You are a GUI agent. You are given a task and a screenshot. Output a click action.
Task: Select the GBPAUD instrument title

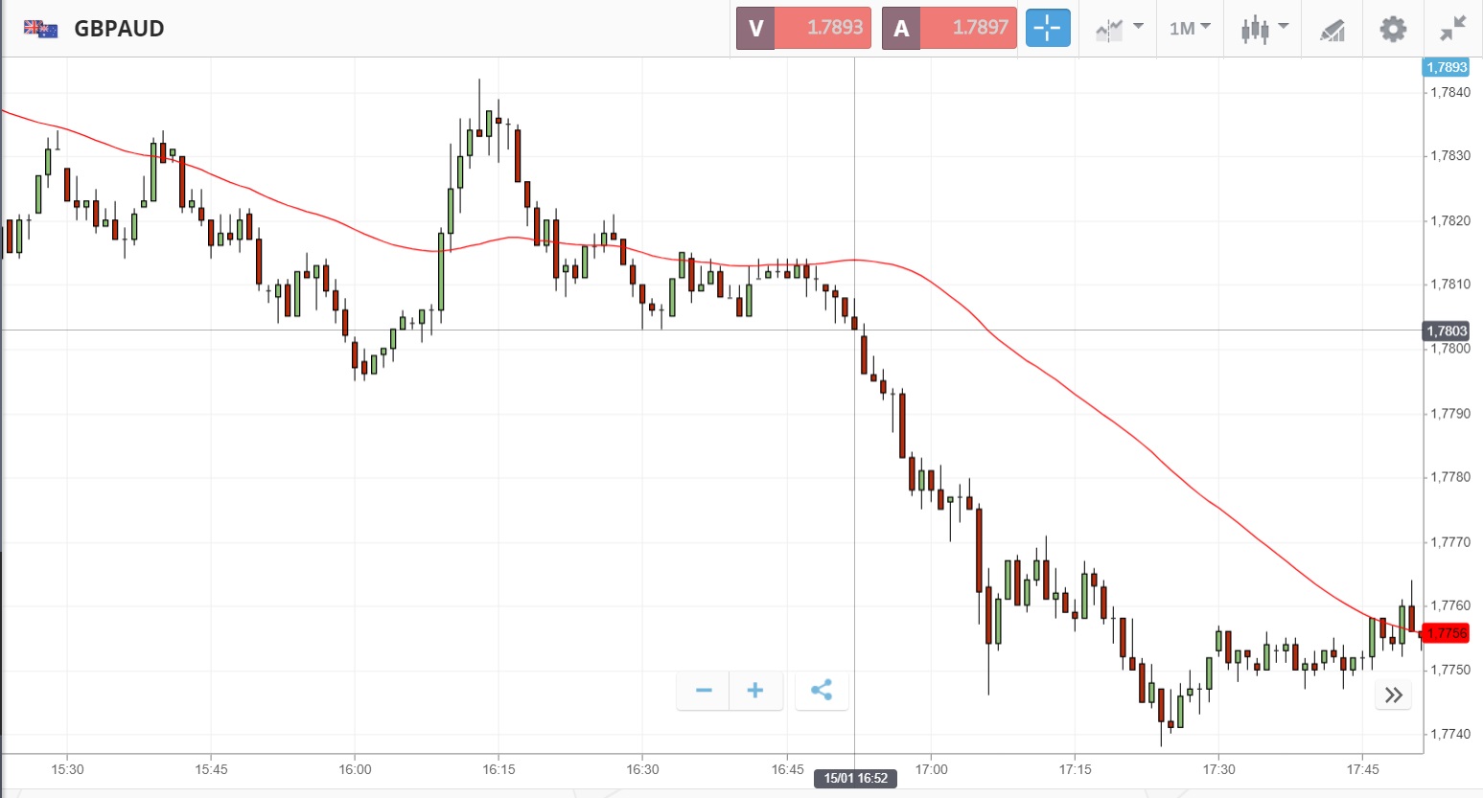click(119, 29)
